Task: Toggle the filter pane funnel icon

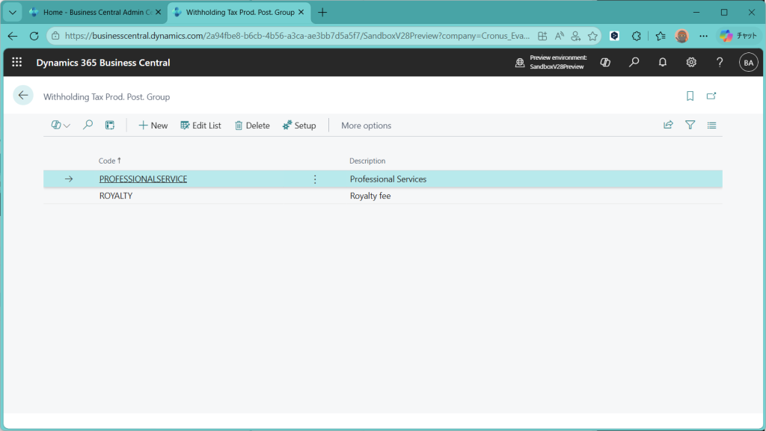Action: tap(690, 125)
